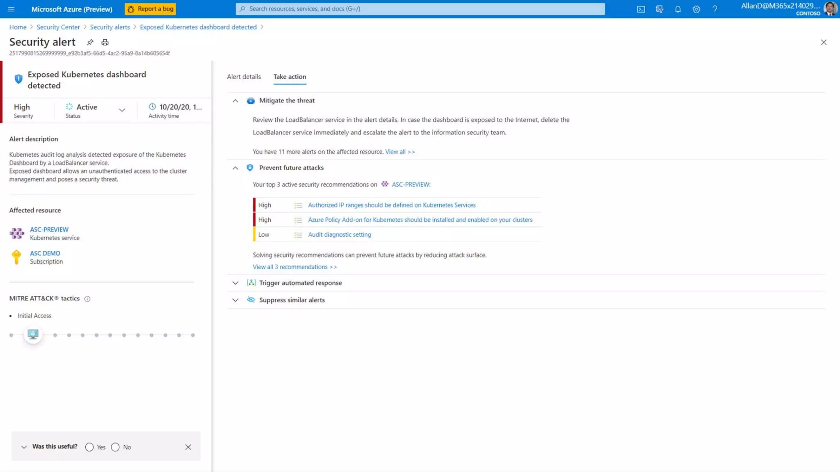Open directory and subscription filter icon

click(659, 9)
